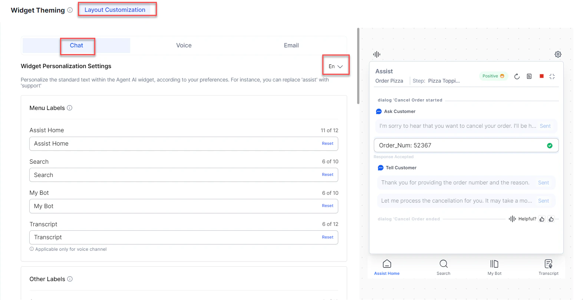
Task: Click the vertical scrollbar of settings panel
Action: [x=358, y=66]
